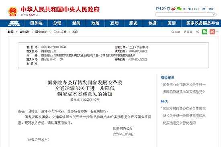The height and width of the screenshot is (147, 221).
Task: Click the envelope mail icon in header
Action: coord(158,9)
